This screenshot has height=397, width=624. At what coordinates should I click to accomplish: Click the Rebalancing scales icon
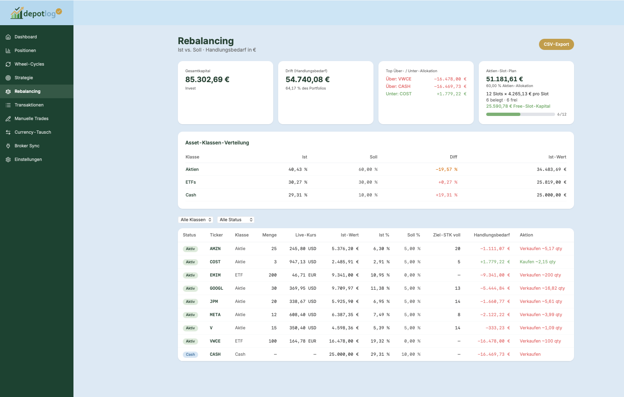8,92
